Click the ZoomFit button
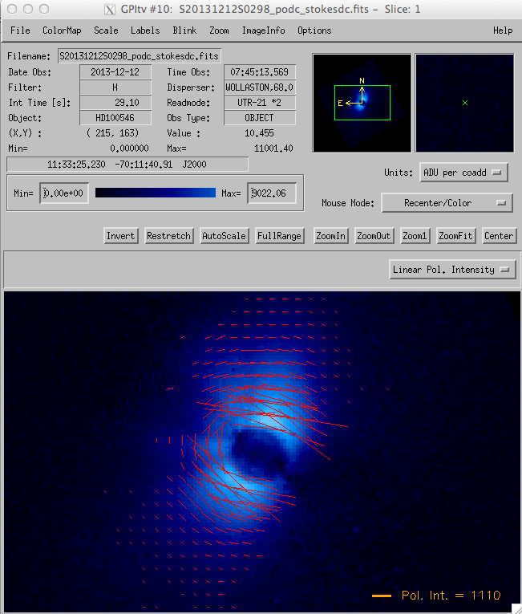The width and height of the screenshot is (522, 614). [x=455, y=236]
